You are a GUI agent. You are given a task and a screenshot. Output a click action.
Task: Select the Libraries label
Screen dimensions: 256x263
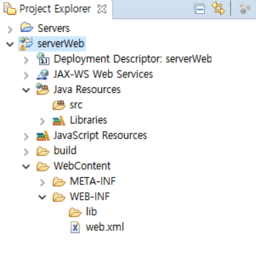click(x=88, y=120)
